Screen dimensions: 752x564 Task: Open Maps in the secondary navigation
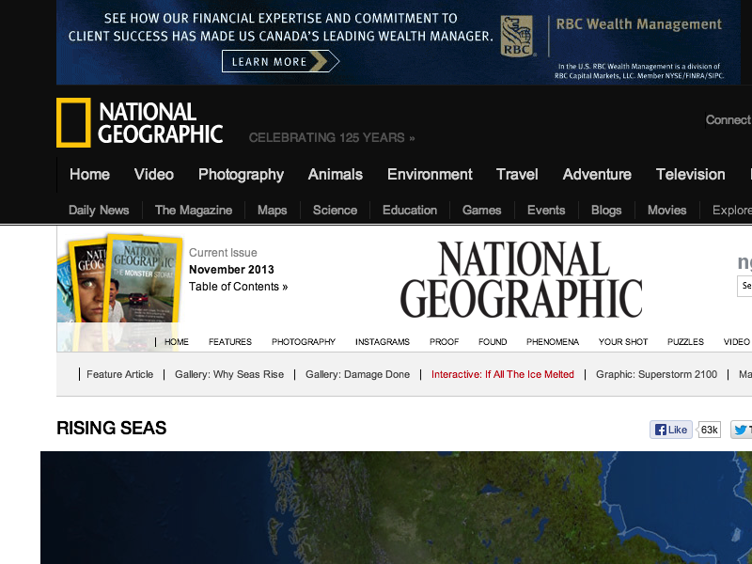pos(272,210)
